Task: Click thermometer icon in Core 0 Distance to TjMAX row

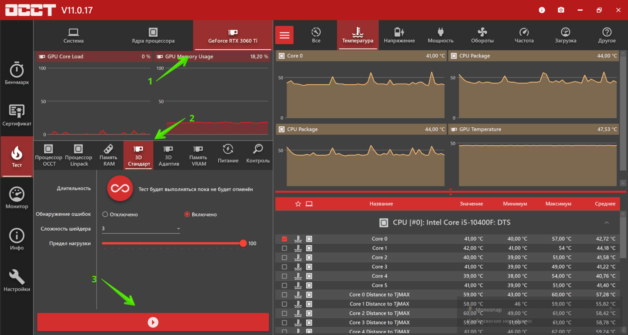Action: [x=298, y=295]
